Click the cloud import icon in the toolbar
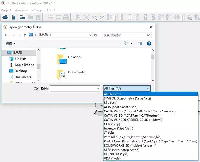 click(5, 17)
